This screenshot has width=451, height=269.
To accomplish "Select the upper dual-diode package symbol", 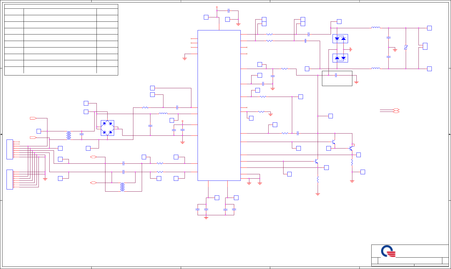I will (340, 39).
